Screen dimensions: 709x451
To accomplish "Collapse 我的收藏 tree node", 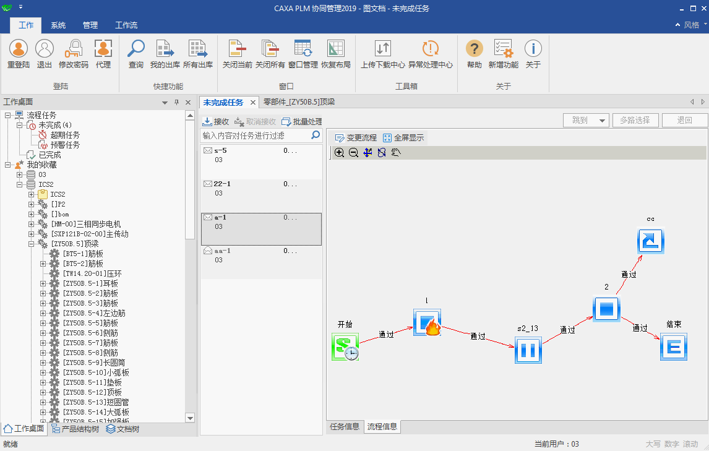I will [7, 165].
